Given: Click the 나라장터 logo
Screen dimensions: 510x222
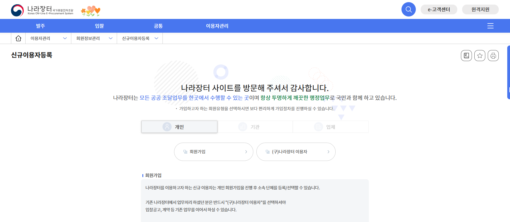Looking at the screenshot, I should (42, 10).
